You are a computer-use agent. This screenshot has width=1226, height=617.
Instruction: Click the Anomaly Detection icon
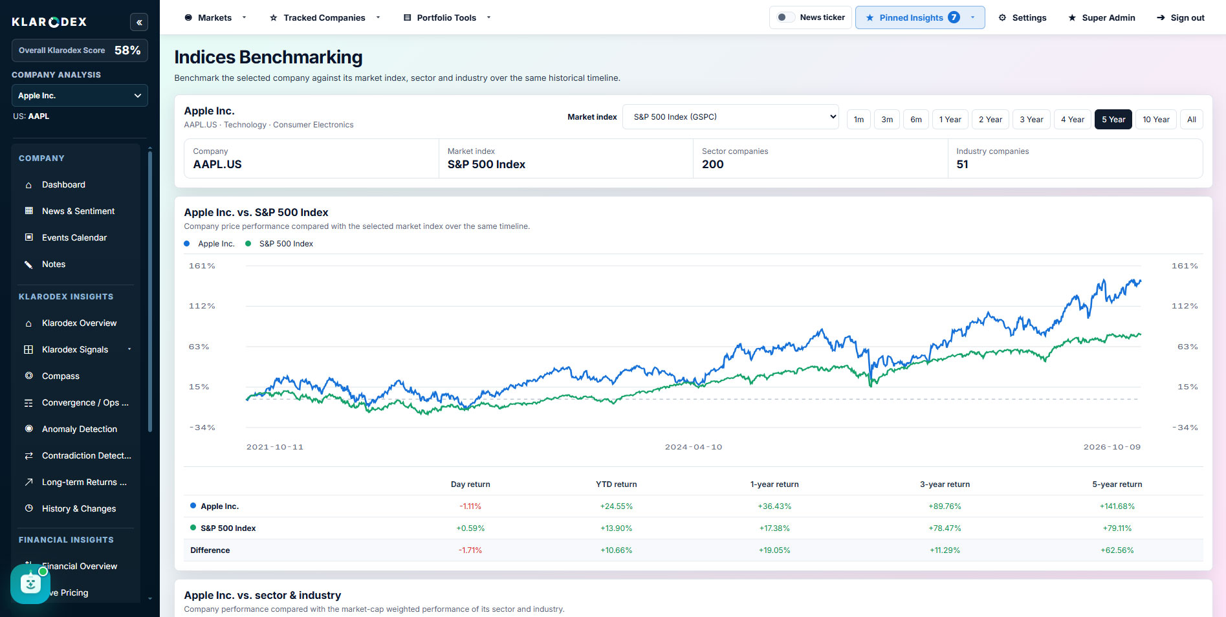tap(28, 429)
